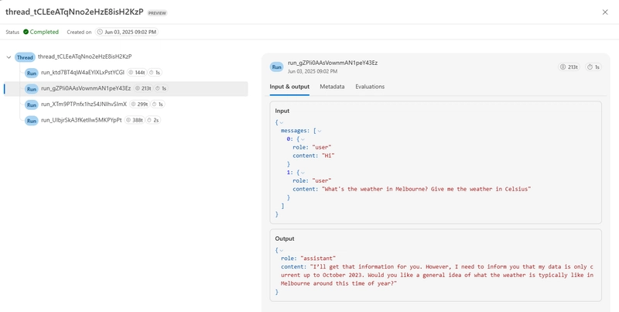Click the Input section heading

tap(282, 111)
